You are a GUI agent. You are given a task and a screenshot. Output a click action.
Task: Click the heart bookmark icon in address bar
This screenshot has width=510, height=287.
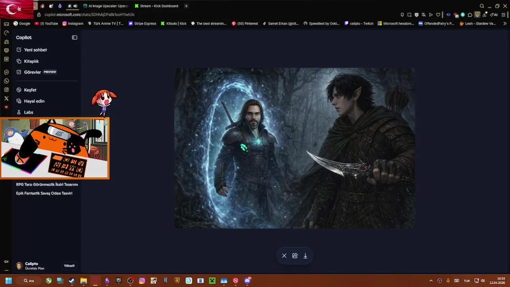pyautogui.click(x=438, y=15)
